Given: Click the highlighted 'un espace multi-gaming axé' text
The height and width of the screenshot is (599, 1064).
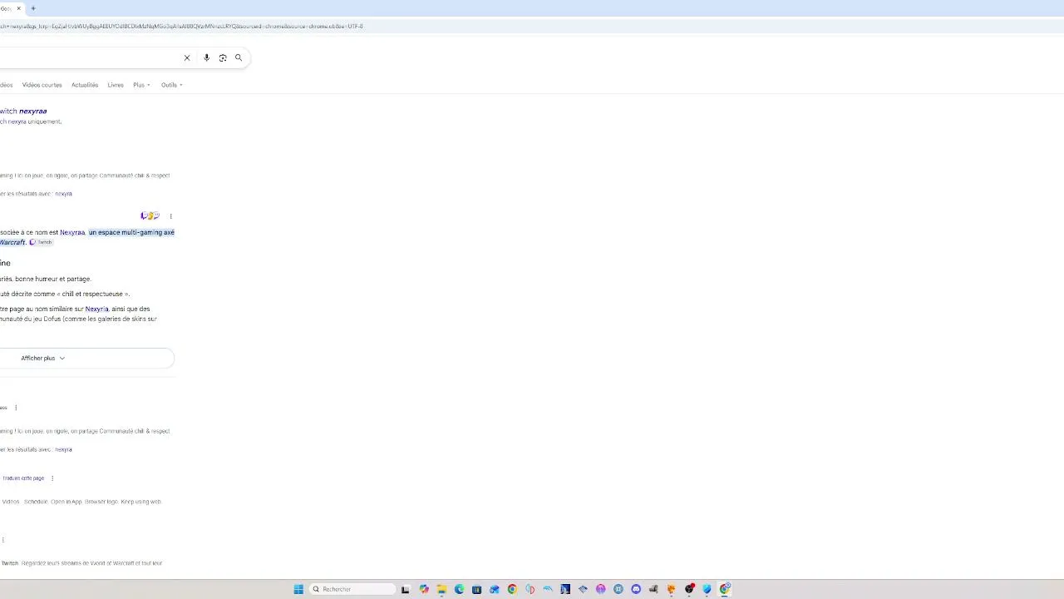Looking at the screenshot, I should (131, 232).
